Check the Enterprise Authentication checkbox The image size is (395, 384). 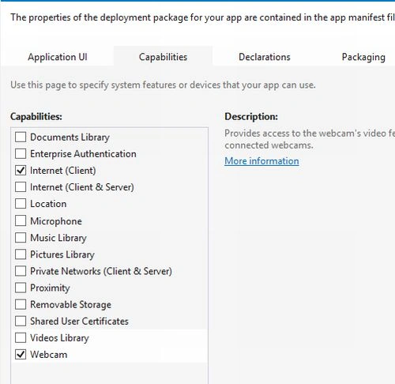click(21, 154)
